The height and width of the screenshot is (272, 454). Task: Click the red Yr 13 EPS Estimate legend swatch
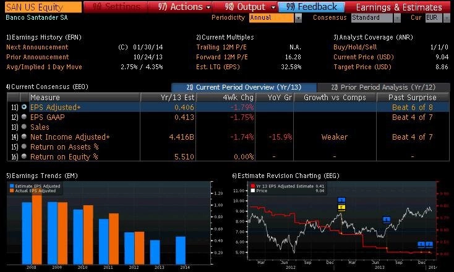point(253,186)
